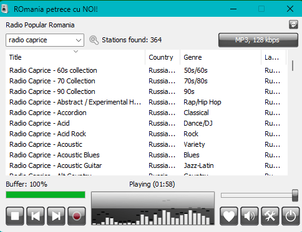
Task: Click the power button icon
Action: point(291,216)
